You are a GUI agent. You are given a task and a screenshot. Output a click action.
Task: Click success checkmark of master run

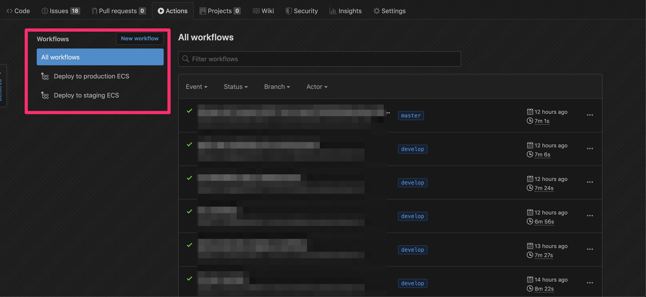[x=189, y=111]
